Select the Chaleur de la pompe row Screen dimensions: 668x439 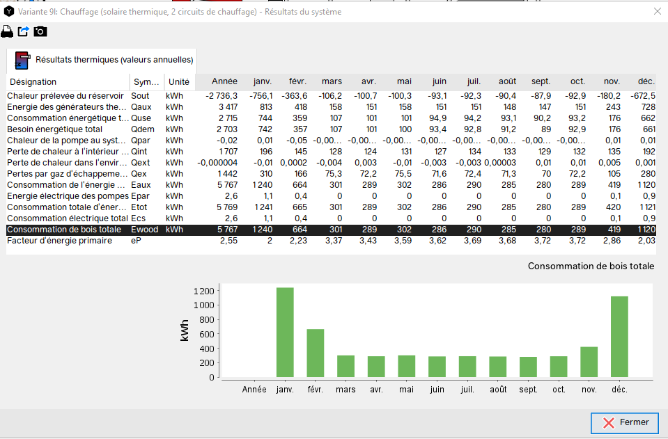click(x=331, y=141)
